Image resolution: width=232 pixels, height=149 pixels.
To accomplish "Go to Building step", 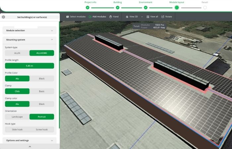I will 118,2.
